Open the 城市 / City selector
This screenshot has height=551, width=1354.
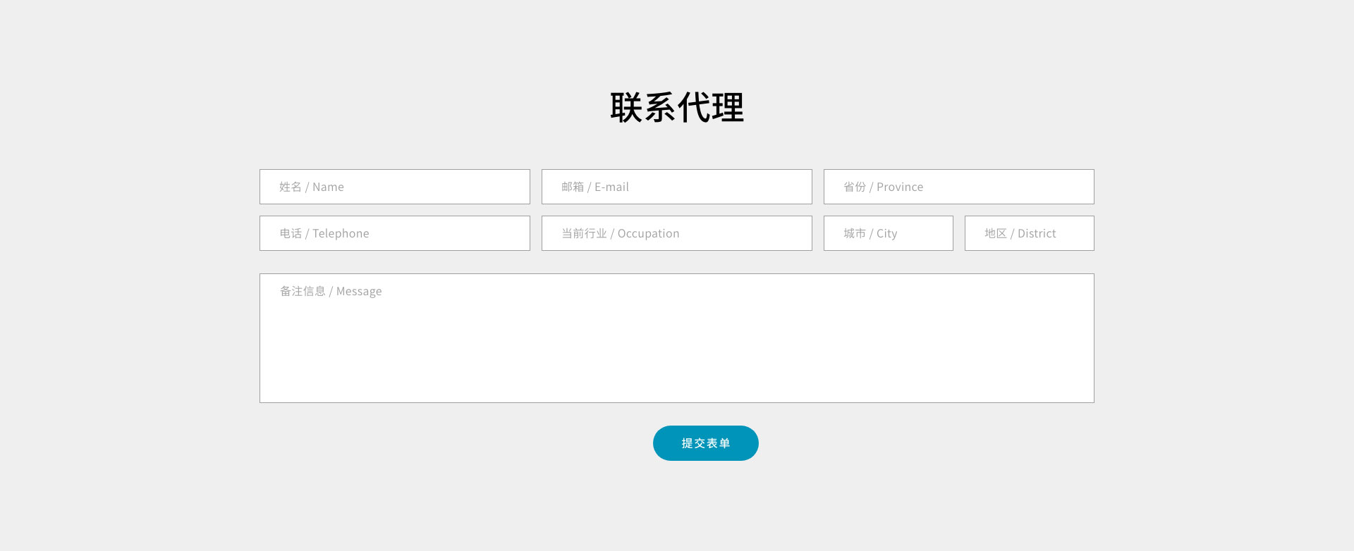(889, 233)
